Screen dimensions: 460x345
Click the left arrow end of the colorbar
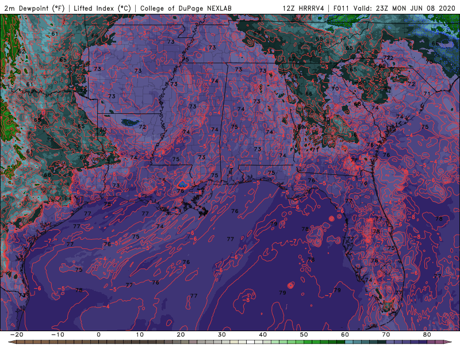[x=11, y=342]
